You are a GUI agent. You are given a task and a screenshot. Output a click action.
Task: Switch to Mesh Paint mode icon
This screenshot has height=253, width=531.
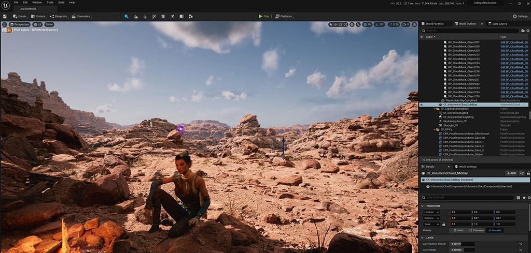tap(154, 16)
